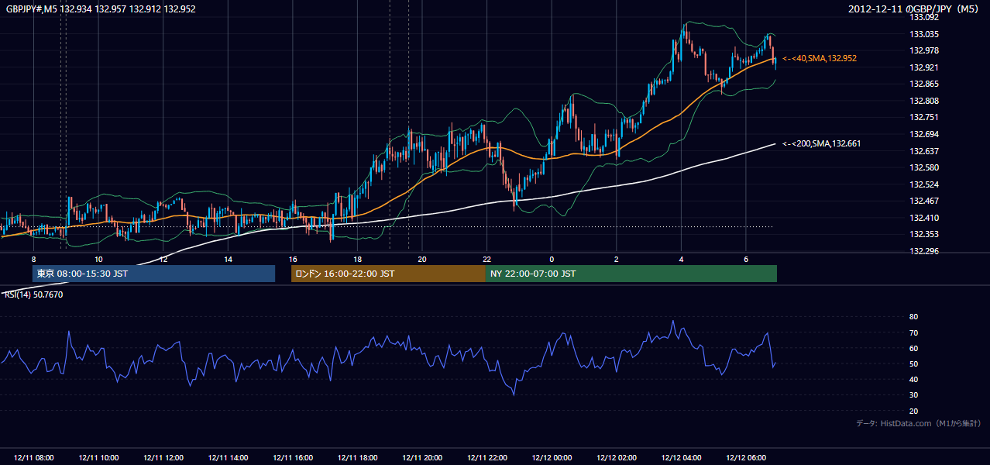Click bottom time label 12/12 00:00

[x=552, y=458]
